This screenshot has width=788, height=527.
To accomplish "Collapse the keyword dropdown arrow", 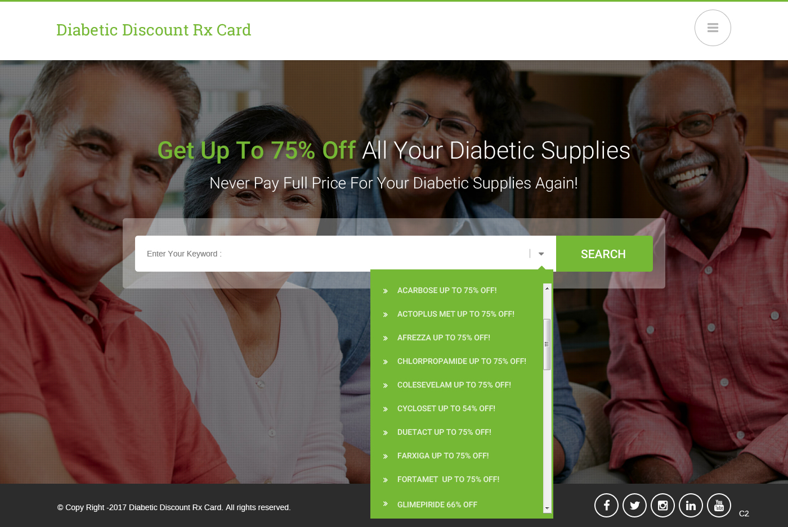I will pyautogui.click(x=541, y=254).
